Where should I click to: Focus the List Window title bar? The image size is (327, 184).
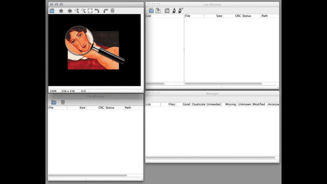coord(212,5)
